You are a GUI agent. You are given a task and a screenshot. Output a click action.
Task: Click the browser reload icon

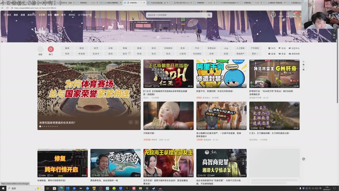[7, 8]
